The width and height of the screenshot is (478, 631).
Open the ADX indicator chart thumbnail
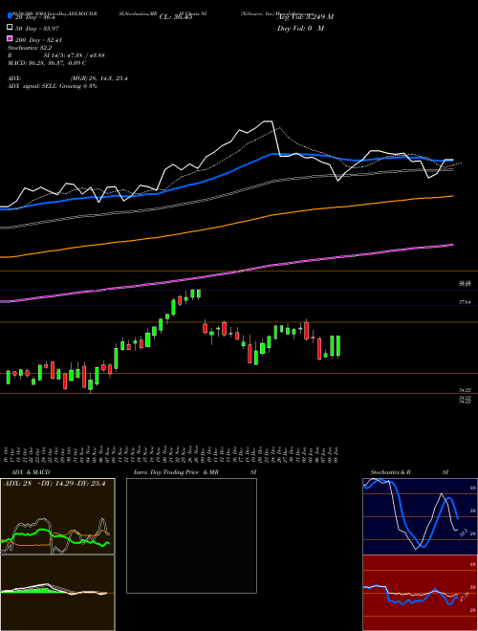tap(57, 516)
